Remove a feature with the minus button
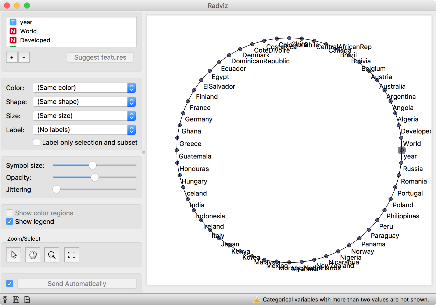This screenshot has width=436, height=305. (24, 57)
